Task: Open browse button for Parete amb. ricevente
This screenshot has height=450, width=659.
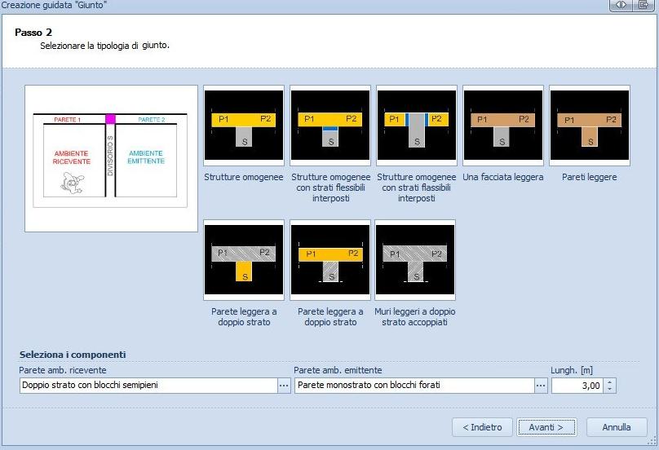Action: point(284,386)
